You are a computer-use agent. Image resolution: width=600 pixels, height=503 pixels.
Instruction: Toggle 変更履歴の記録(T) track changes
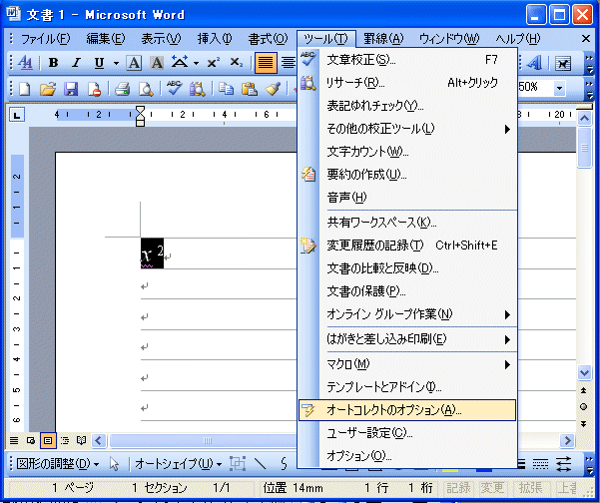point(407,246)
